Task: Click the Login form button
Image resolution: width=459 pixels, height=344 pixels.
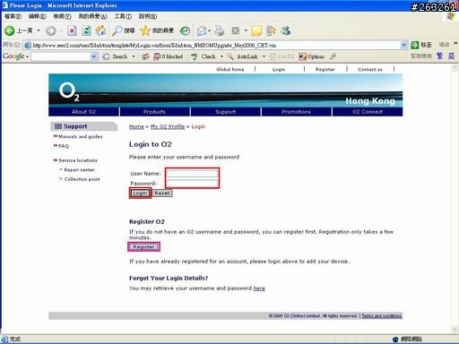Action: click(140, 193)
